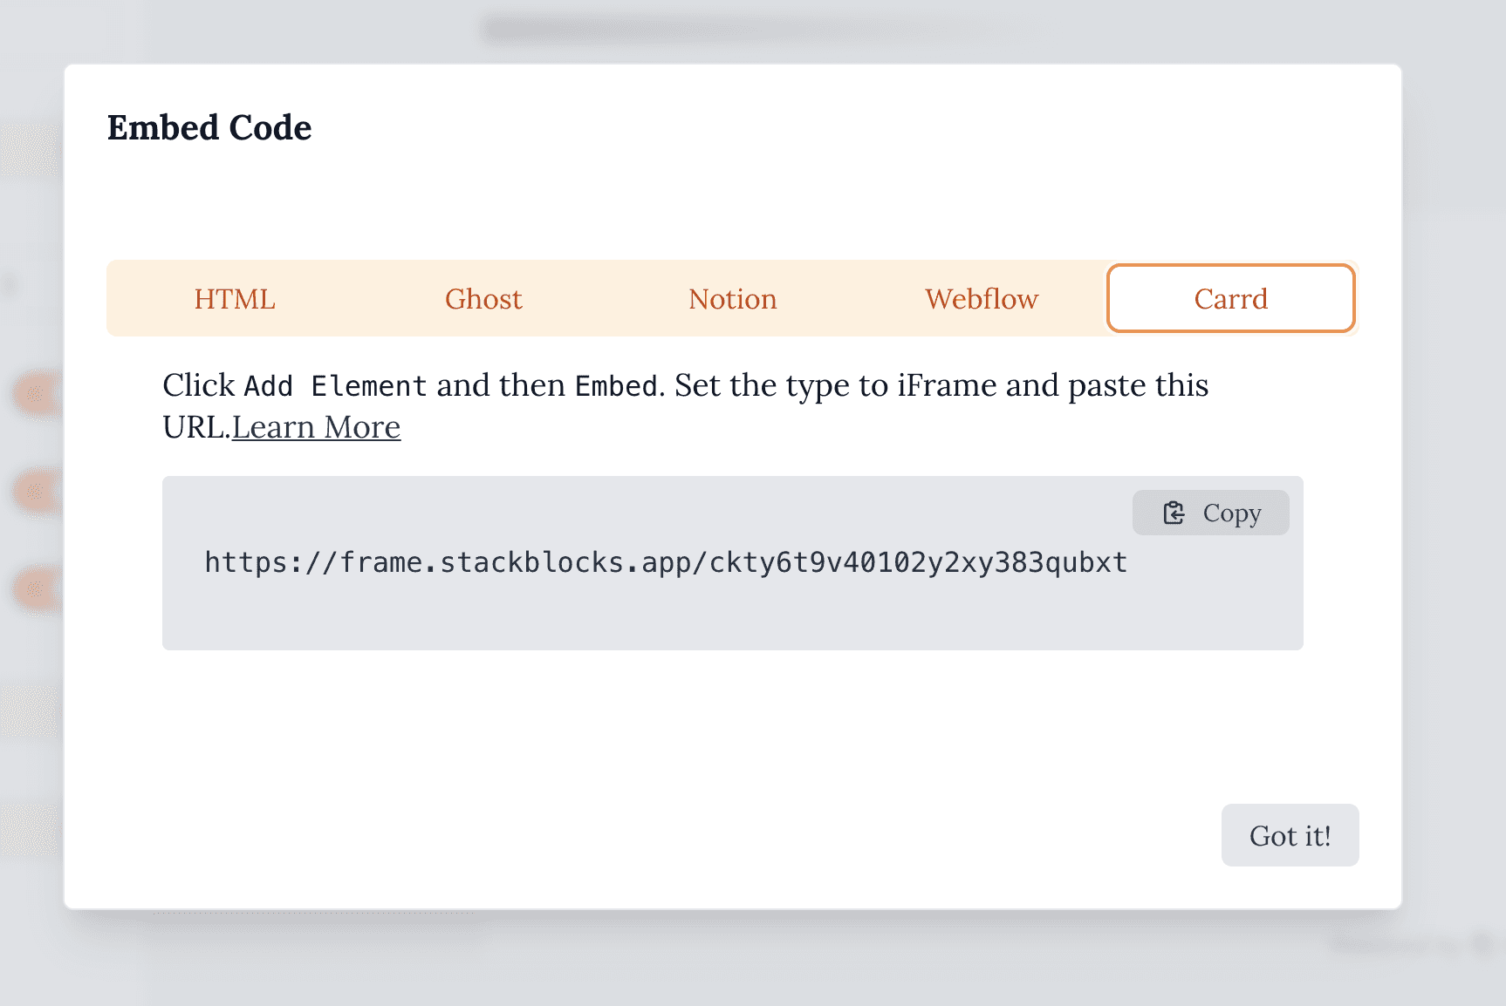Open the Notion embed instructions
The image size is (1506, 1006).
point(732,298)
